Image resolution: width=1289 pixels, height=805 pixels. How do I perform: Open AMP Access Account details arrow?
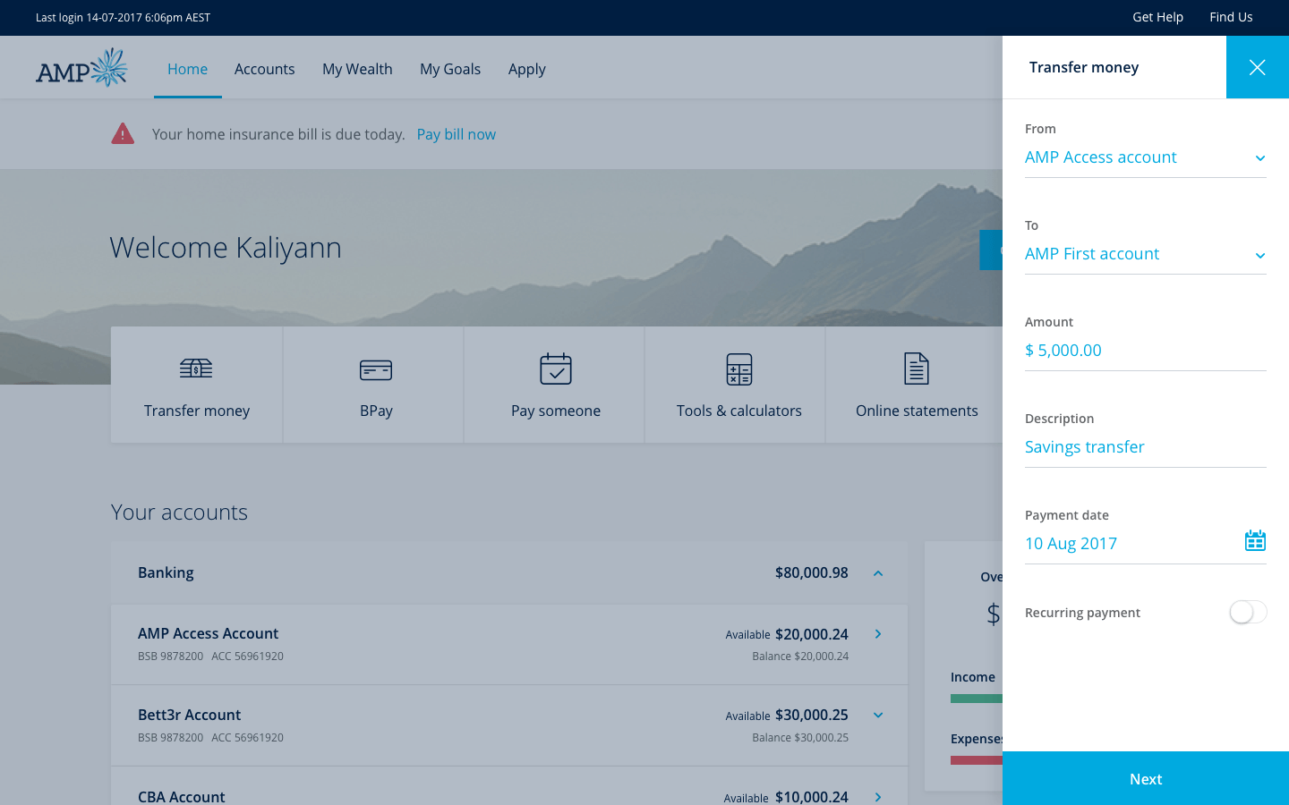pos(878,634)
